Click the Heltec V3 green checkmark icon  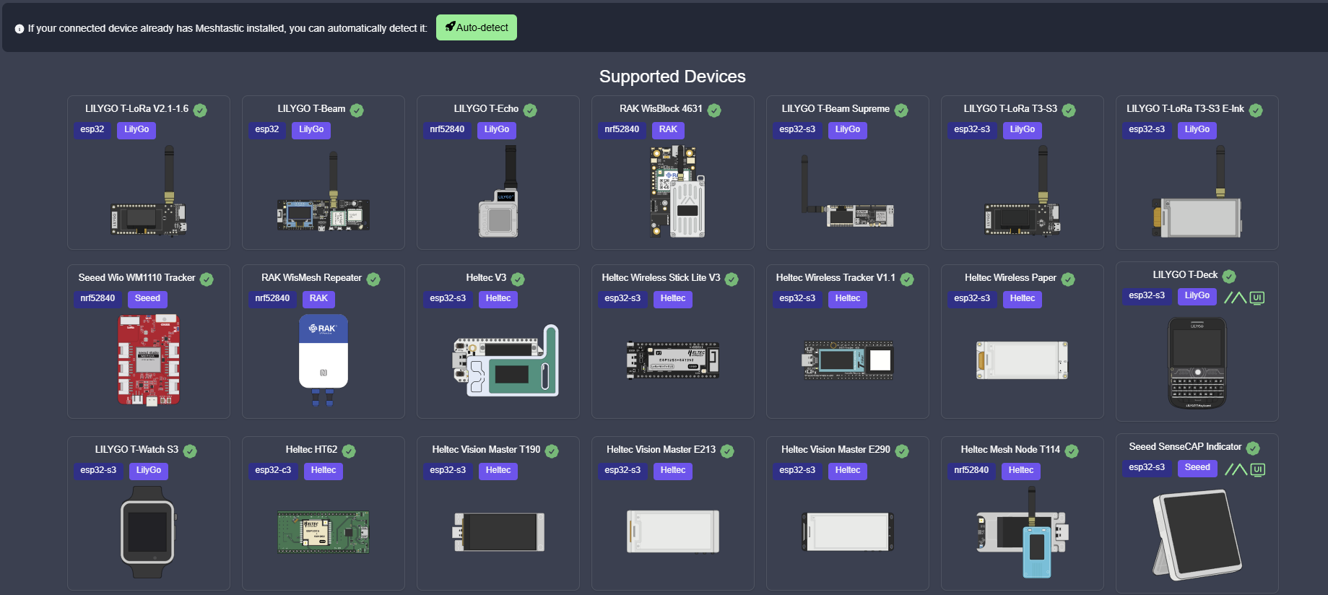[518, 279]
